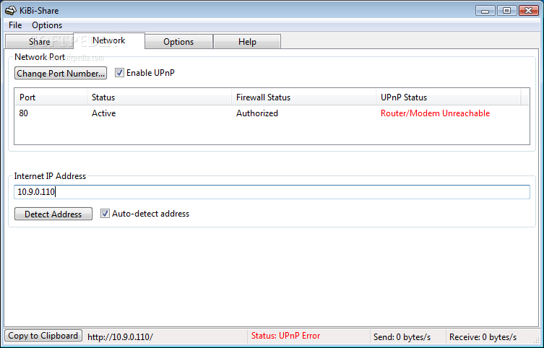Select the port 80 cell
The width and height of the screenshot is (544, 348).
(x=24, y=113)
